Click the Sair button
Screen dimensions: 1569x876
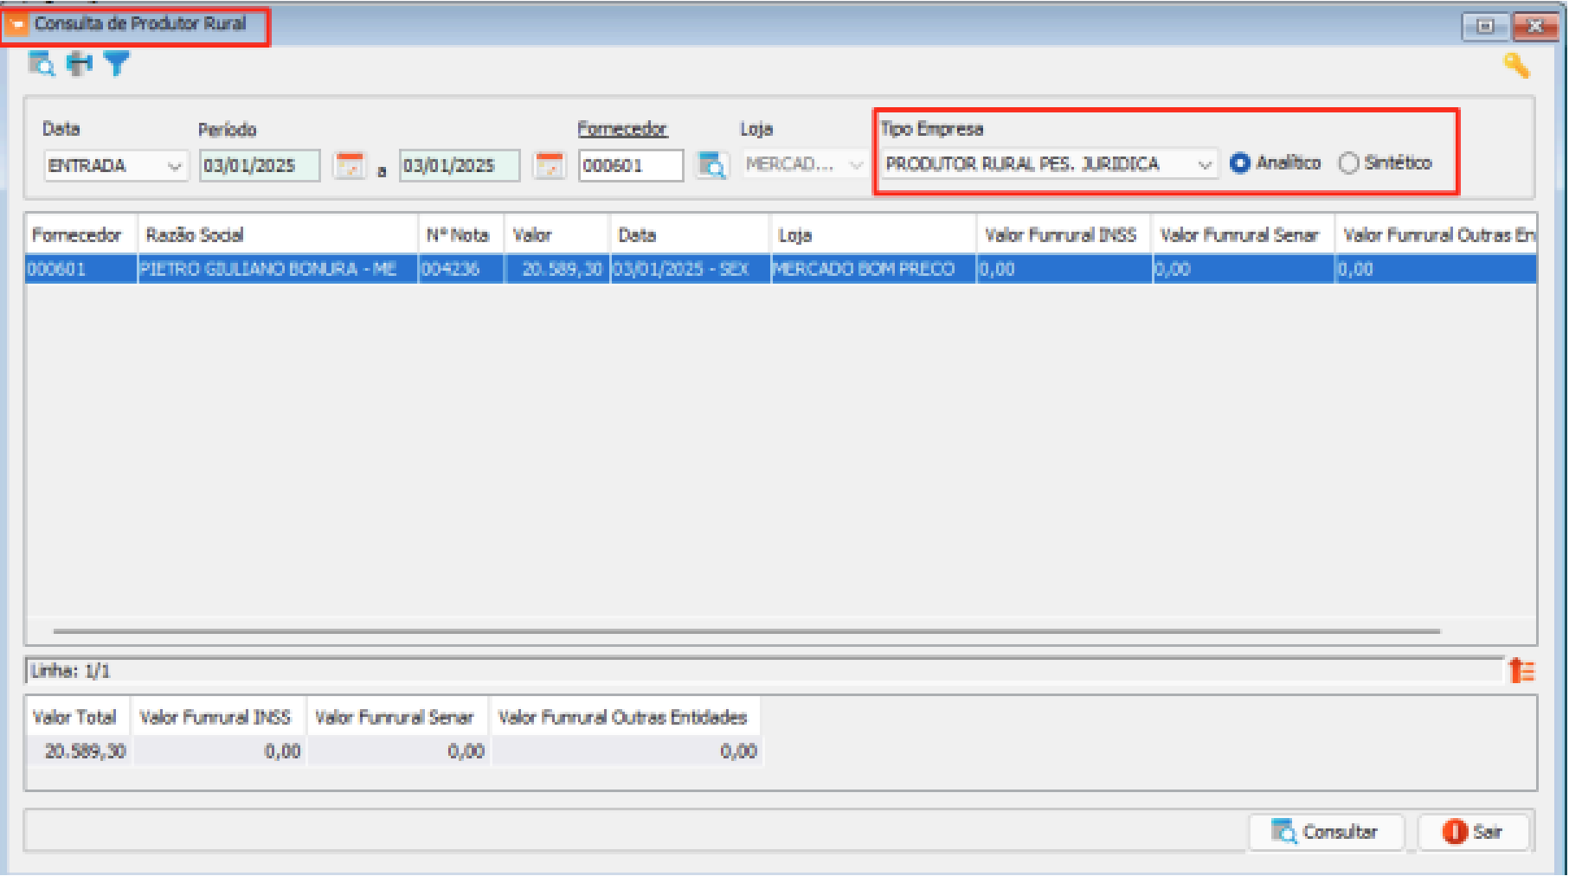point(1473,832)
